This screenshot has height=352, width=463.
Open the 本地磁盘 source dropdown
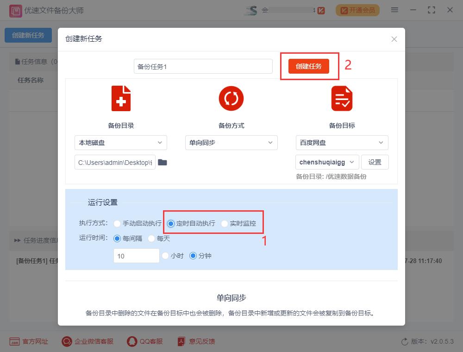120,143
